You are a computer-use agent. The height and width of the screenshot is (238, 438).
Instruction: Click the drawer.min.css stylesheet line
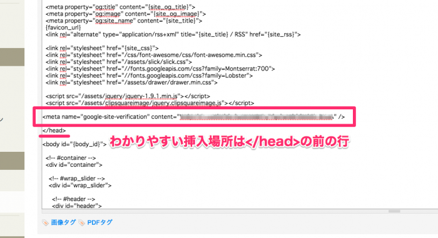click(131, 82)
